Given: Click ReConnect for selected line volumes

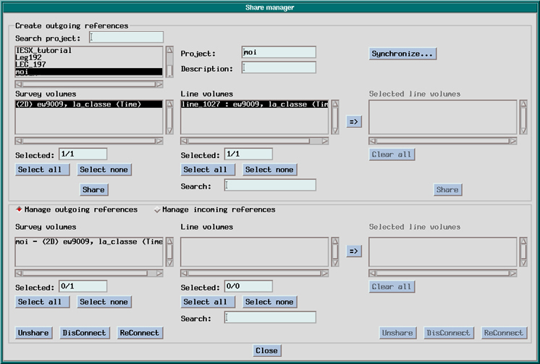Looking at the screenshot, I should click(x=504, y=333).
